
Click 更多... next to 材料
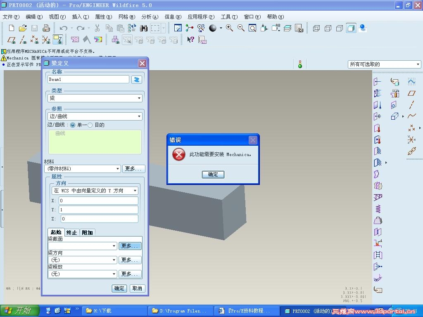pos(133,169)
